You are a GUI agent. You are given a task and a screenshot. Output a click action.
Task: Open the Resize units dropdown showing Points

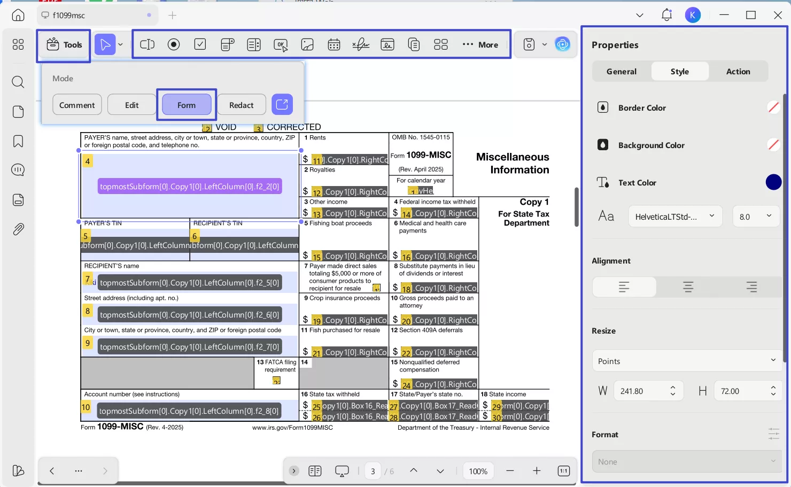point(687,360)
